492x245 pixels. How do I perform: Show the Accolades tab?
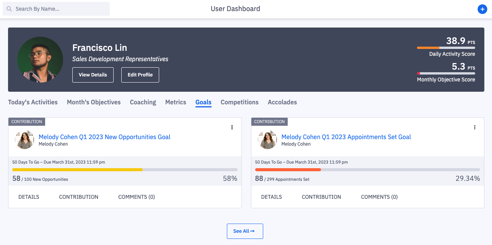point(282,102)
